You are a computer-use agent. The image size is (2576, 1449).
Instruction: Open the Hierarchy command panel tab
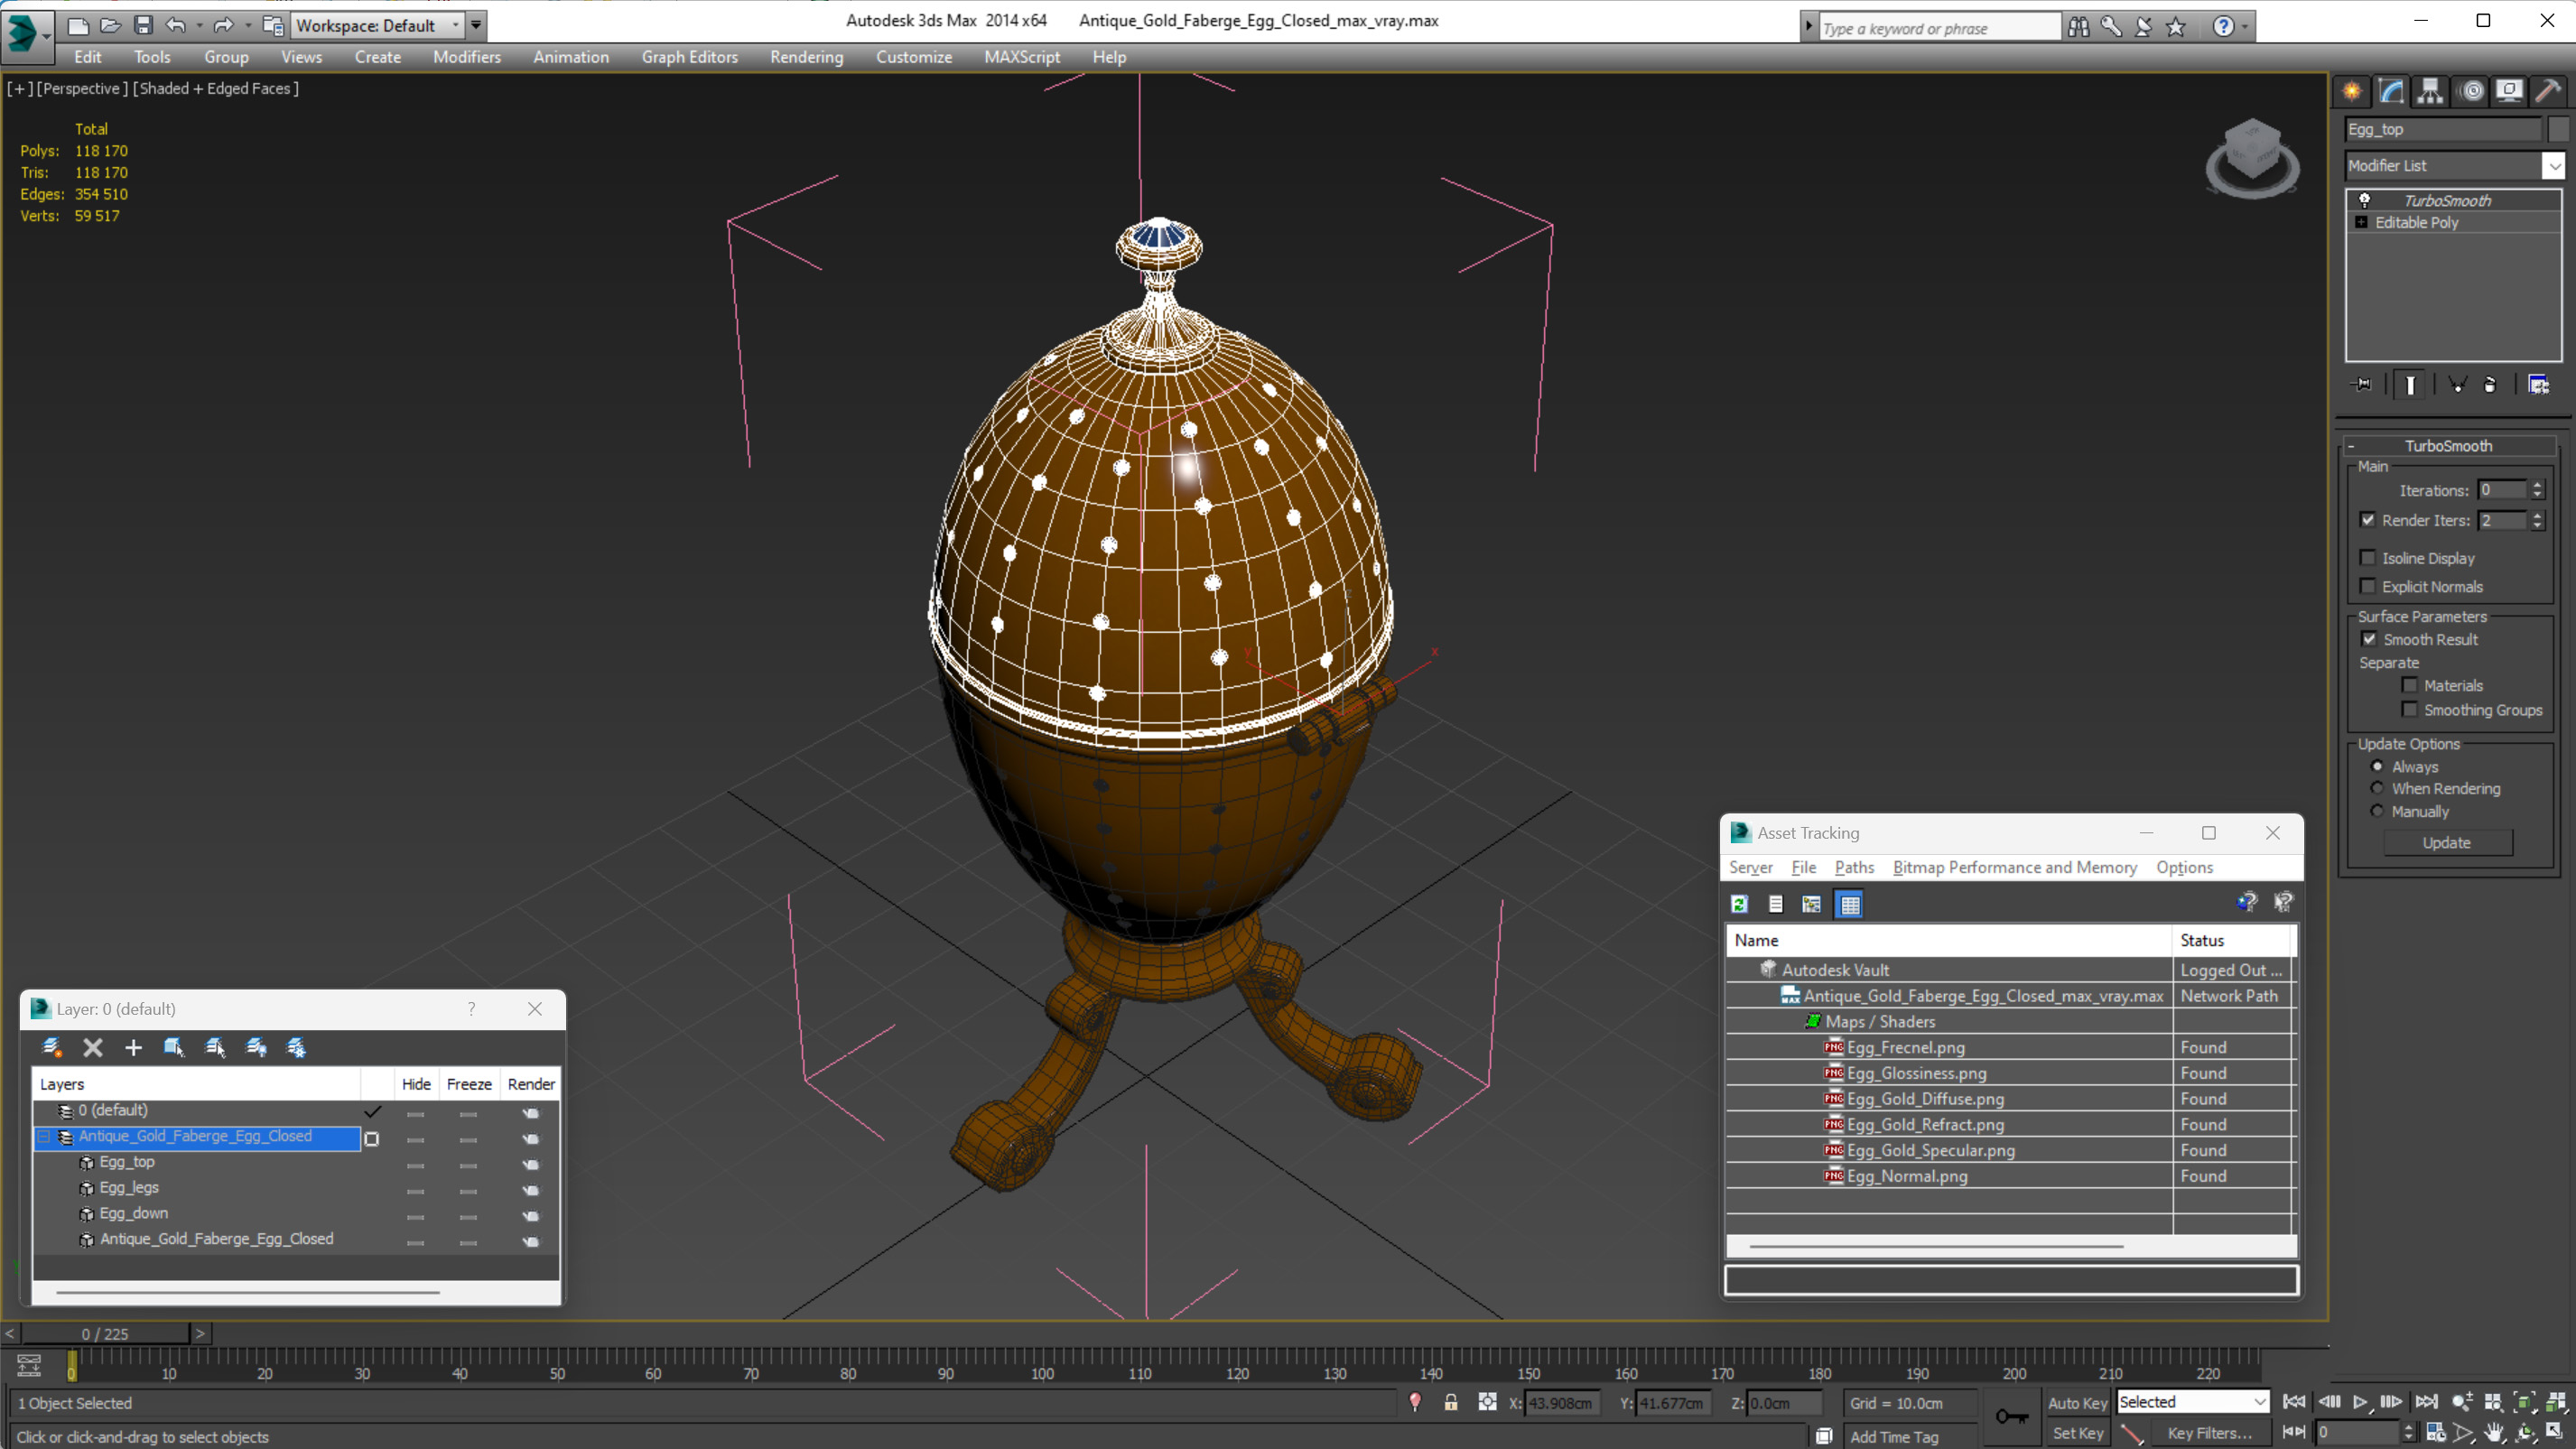[x=2430, y=92]
